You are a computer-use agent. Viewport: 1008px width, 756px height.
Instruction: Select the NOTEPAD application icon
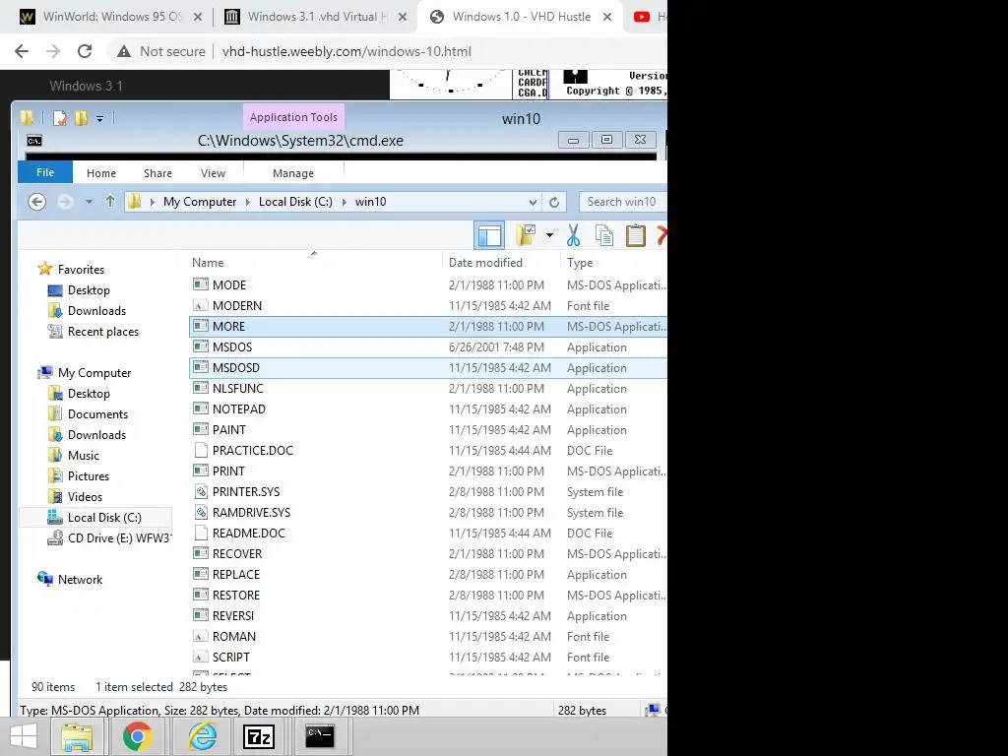point(201,409)
